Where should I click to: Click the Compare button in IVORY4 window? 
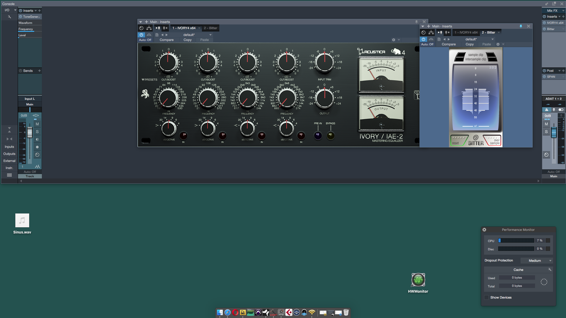click(167, 40)
